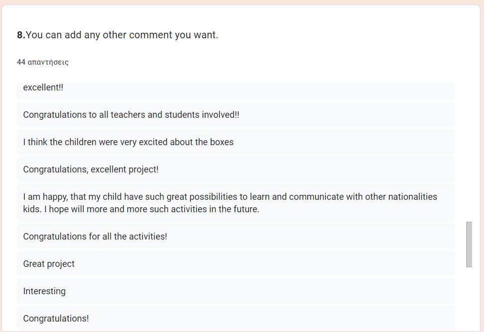Image resolution: width=484 pixels, height=332 pixels.
Task: Select the response about children excited about boxes
Action: [128, 142]
